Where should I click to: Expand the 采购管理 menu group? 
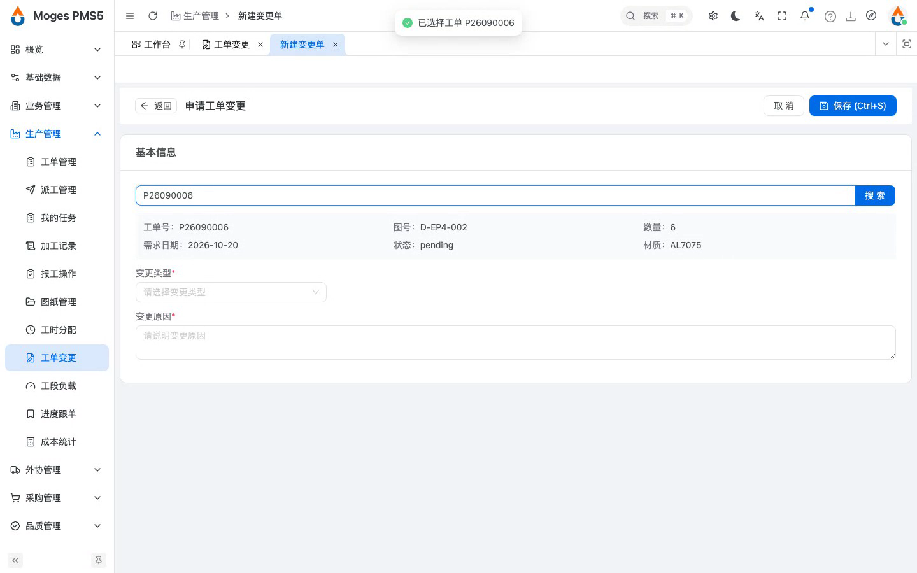pos(57,498)
